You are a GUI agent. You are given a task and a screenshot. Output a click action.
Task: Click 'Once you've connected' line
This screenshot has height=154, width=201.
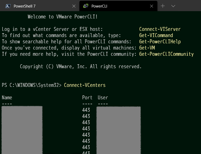point(69,48)
